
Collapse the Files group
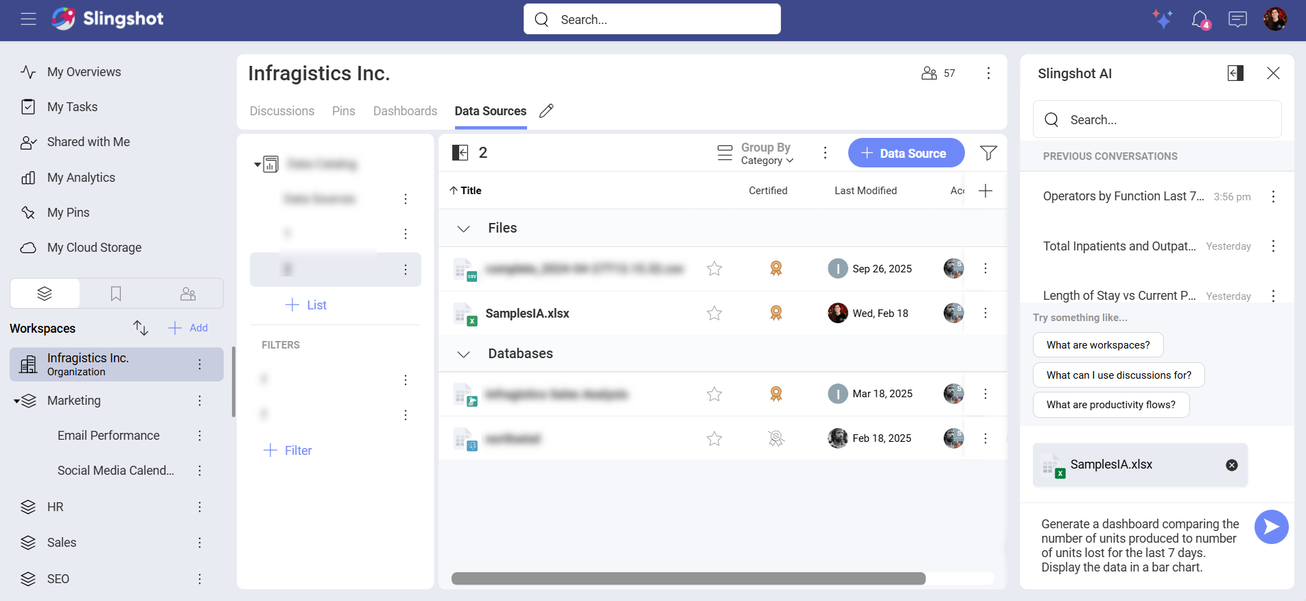pyautogui.click(x=464, y=228)
